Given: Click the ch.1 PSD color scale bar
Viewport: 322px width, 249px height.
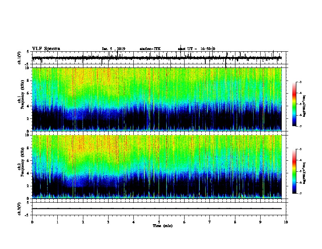Looking at the screenshot, I should (294, 104).
